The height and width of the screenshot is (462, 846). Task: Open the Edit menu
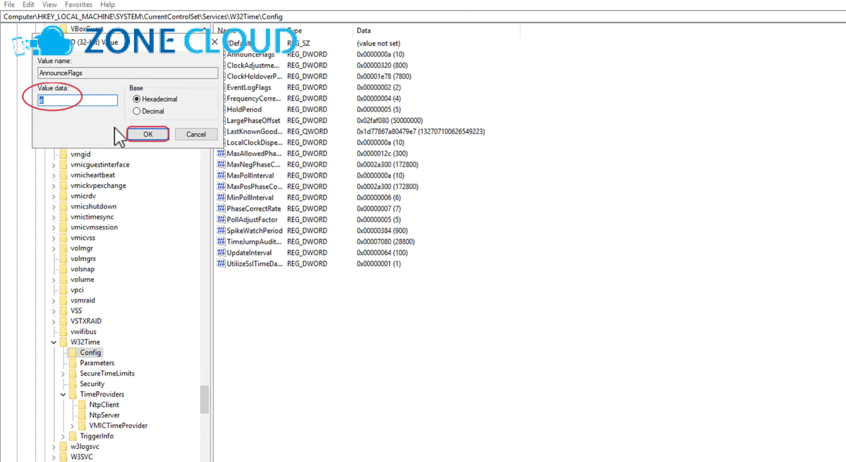[28, 5]
